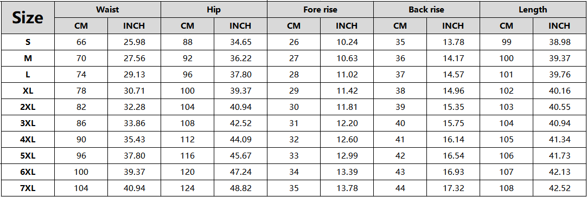Click the 4XL size label
The height and width of the screenshot is (197, 587).
click(28, 140)
